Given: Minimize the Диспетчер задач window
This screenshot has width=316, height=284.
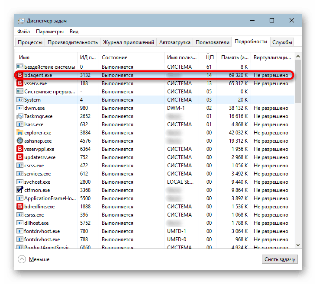Looking at the screenshot, I should click(252, 20).
